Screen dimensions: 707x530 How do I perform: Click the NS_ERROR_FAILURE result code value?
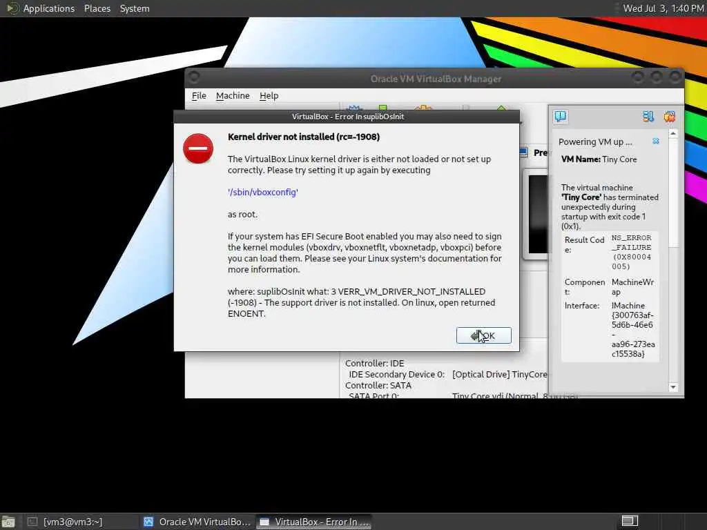point(631,252)
